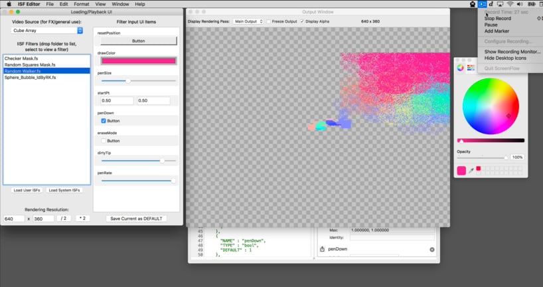Enable the eraseMode Button checkbox

point(104,141)
